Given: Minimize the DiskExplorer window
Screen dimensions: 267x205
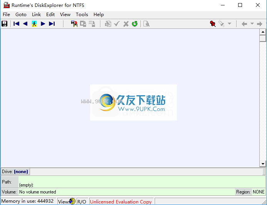Looking at the screenshot, I should (223, 5).
